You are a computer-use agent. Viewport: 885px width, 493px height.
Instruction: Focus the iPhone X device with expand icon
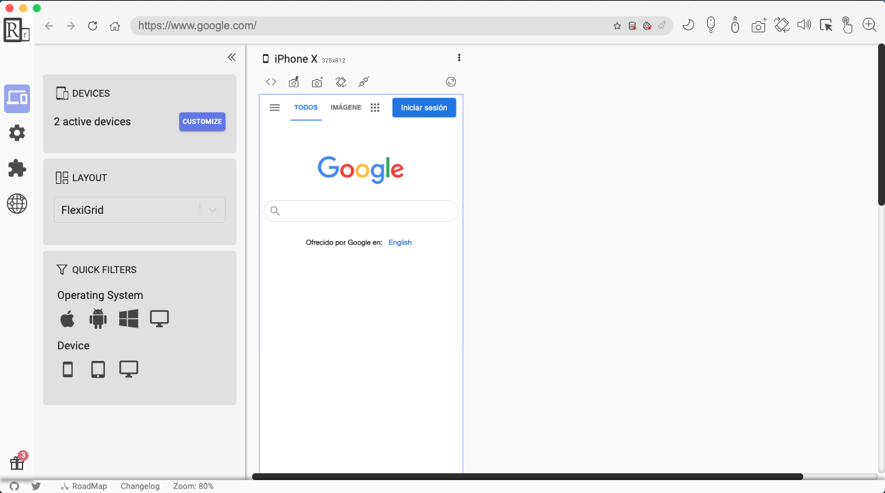[x=451, y=82]
